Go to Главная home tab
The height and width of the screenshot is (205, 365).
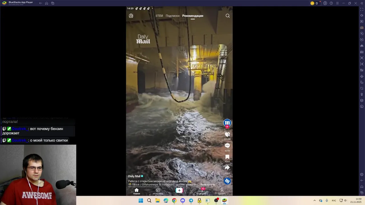click(x=137, y=191)
